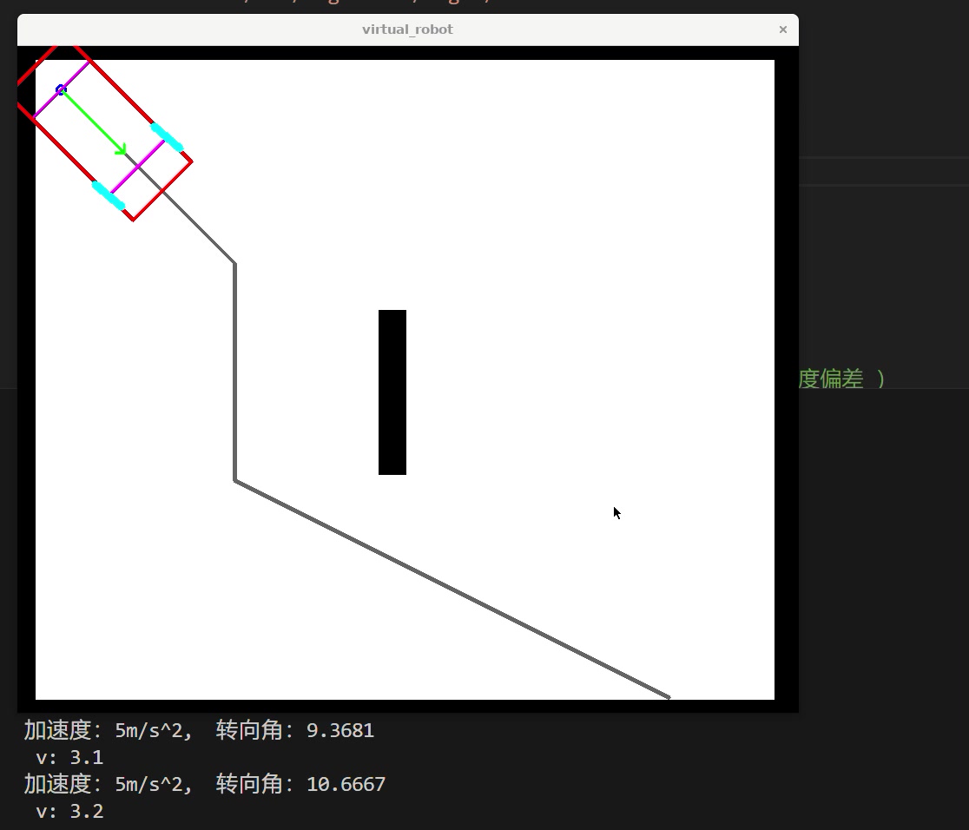Screen dimensions: 969x830
Task: Click the lower-left cyan wheel
Action: coord(109,195)
